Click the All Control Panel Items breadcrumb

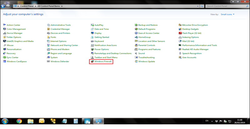(x=49, y=6)
